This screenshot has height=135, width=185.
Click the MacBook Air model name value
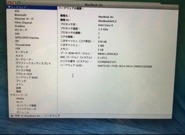[106, 17]
